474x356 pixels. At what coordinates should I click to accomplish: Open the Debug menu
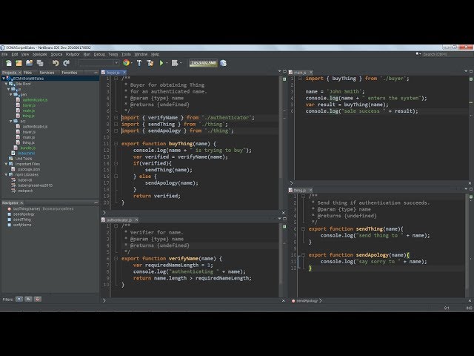(99, 54)
